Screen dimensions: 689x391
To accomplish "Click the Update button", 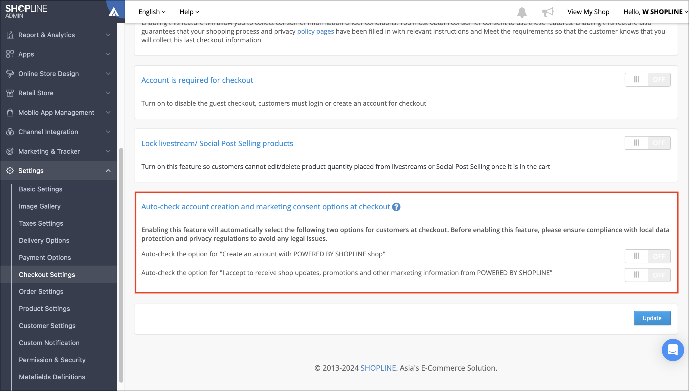I will click(652, 318).
